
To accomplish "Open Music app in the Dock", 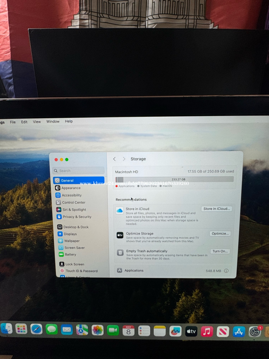I will click(207, 332).
